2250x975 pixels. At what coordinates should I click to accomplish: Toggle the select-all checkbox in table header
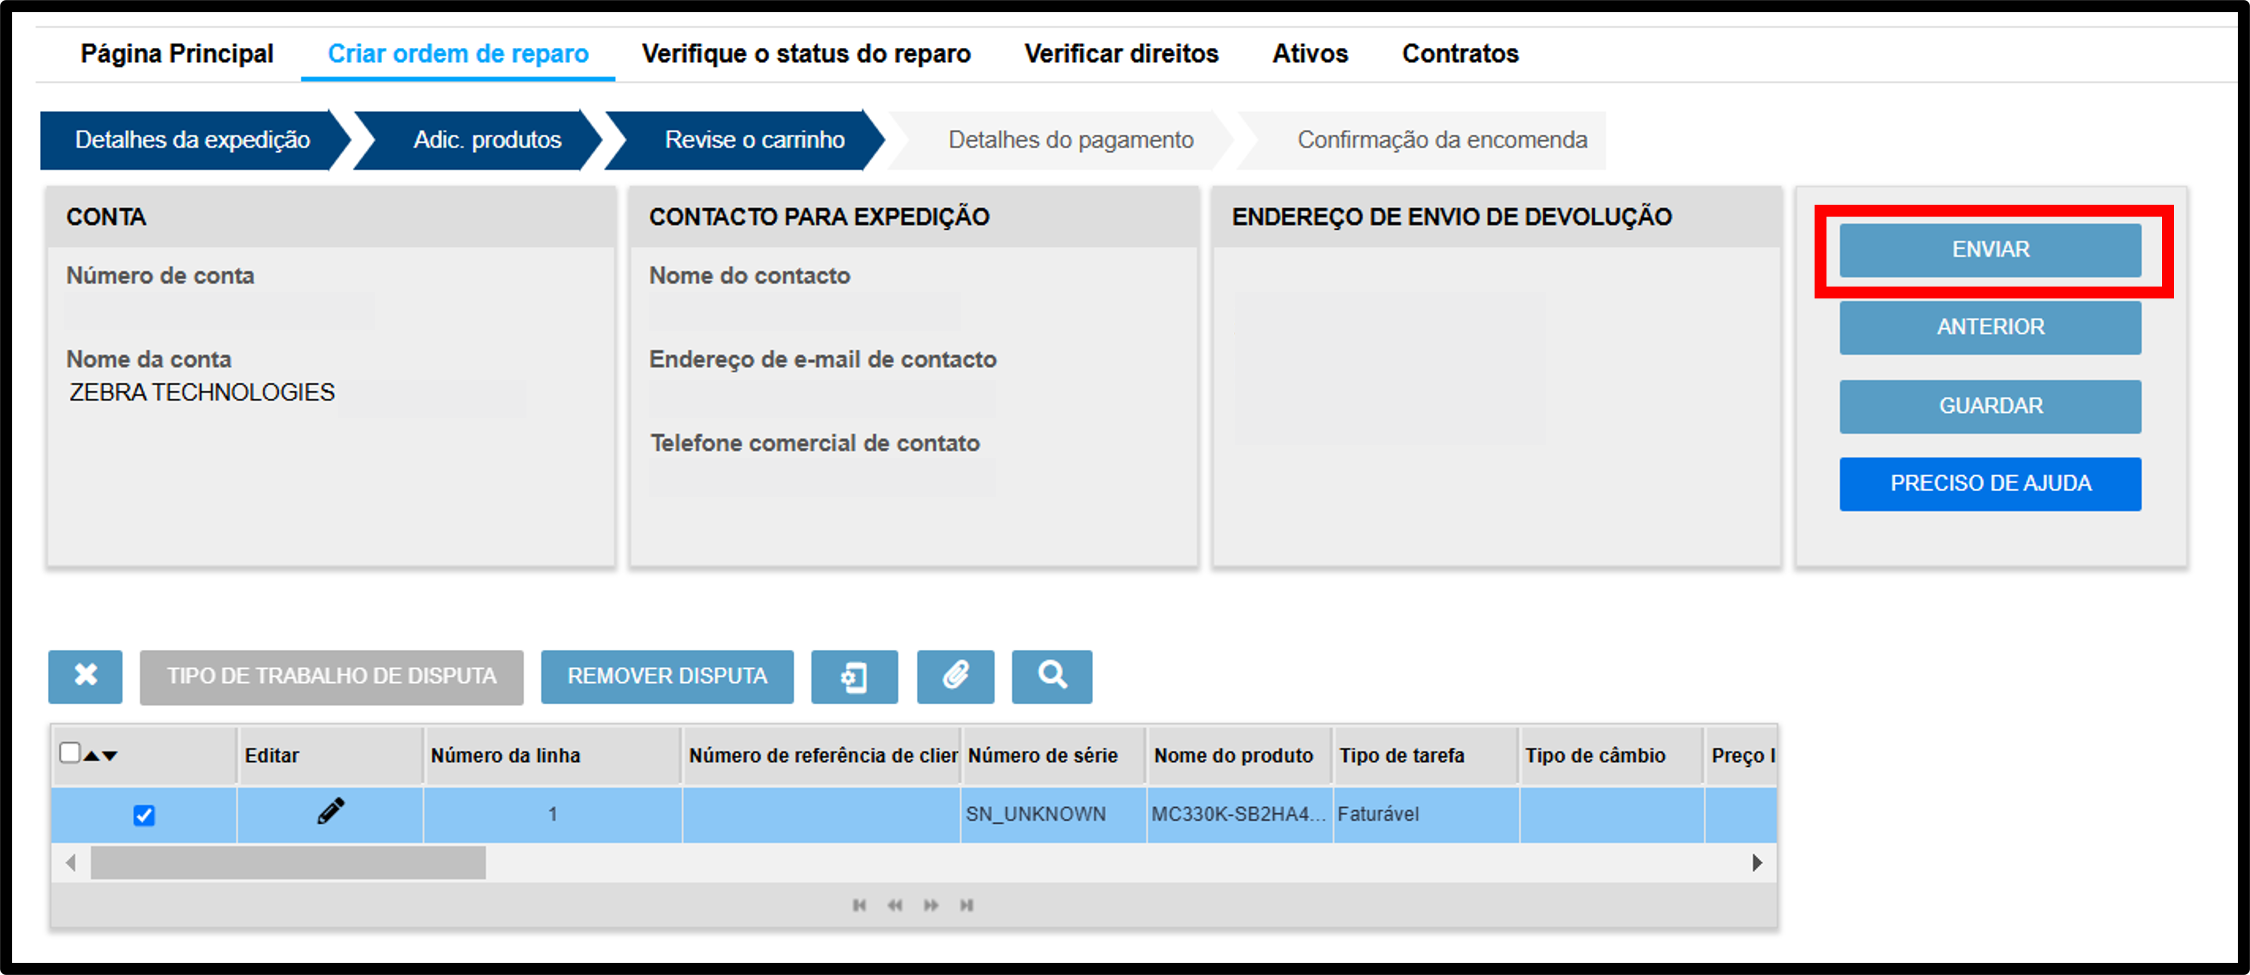[70, 753]
